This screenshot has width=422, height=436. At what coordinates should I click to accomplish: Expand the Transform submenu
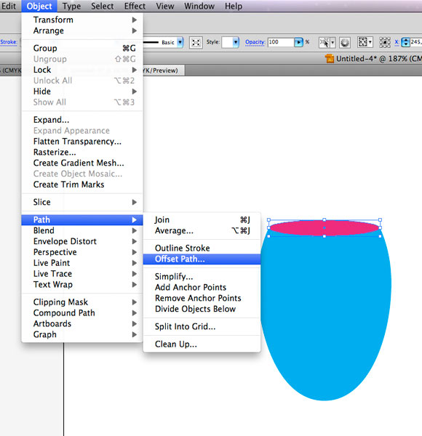(82, 20)
